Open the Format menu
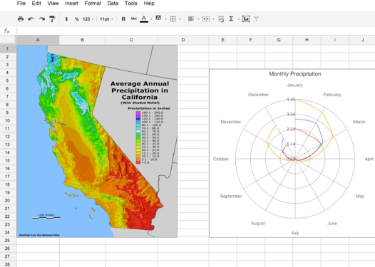The image size is (375, 267). click(93, 4)
